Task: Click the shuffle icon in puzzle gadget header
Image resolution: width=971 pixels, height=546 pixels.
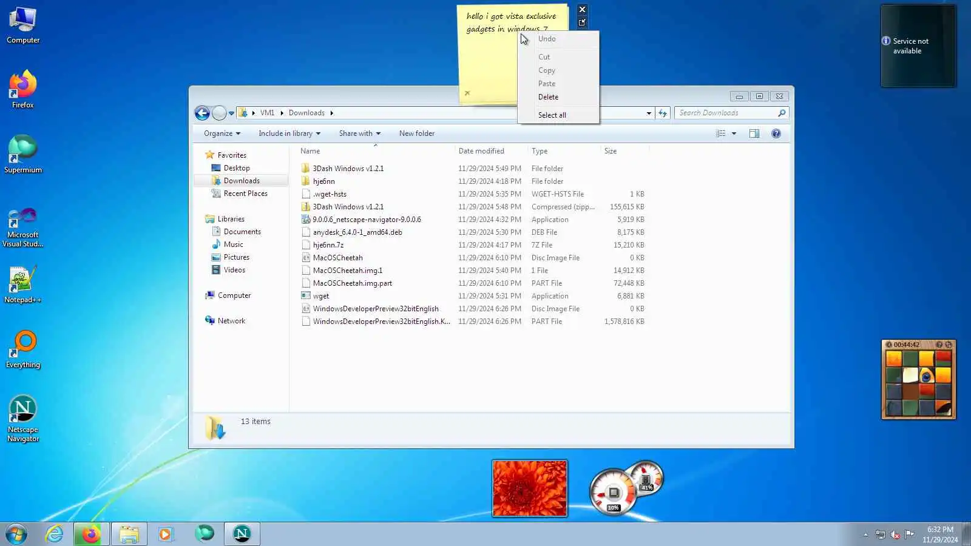Action: pos(949,345)
